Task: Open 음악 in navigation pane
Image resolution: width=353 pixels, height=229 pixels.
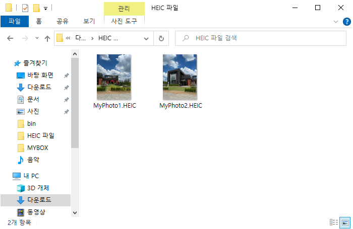Action: (33, 160)
